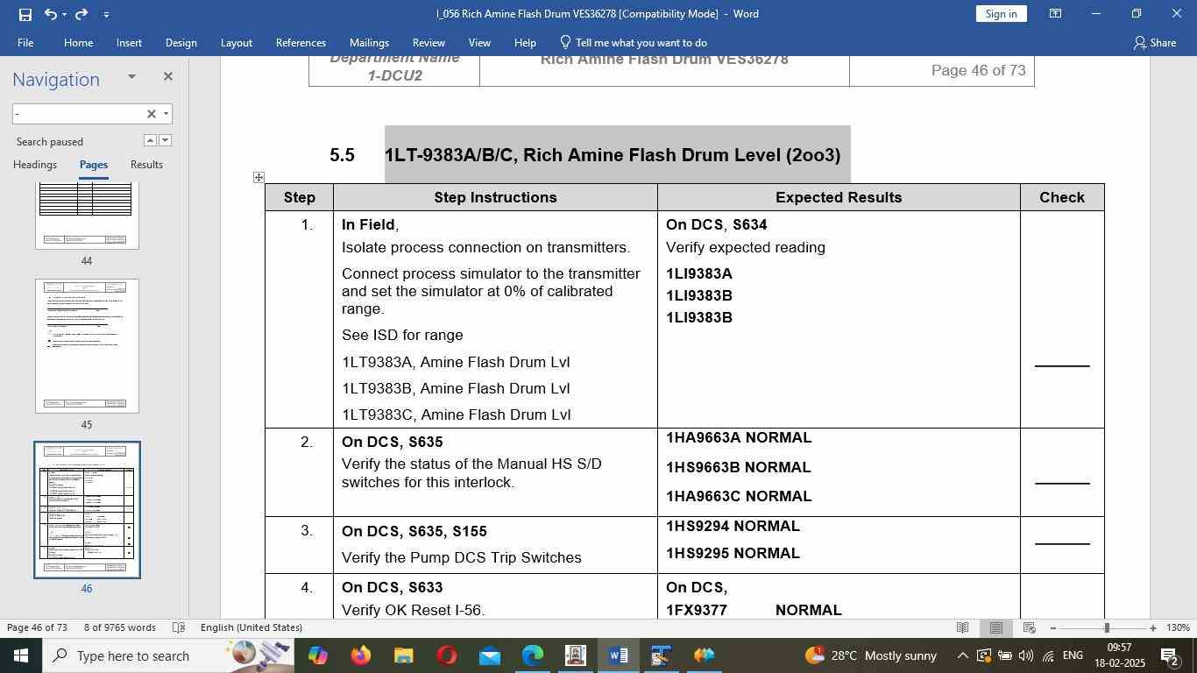Viewport: 1197px width, 673px height.
Task: Select the Pages tab in Navigation
Action: click(x=94, y=165)
